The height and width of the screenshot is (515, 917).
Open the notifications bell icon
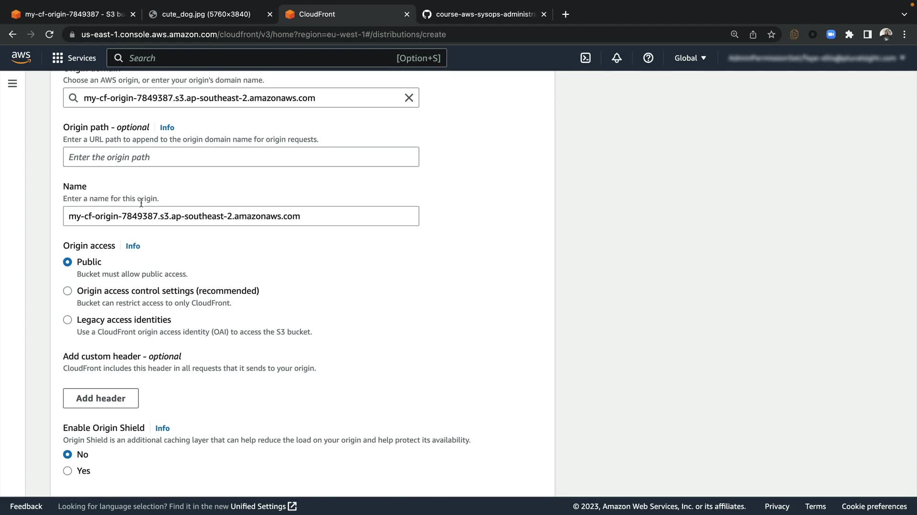(617, 58)
